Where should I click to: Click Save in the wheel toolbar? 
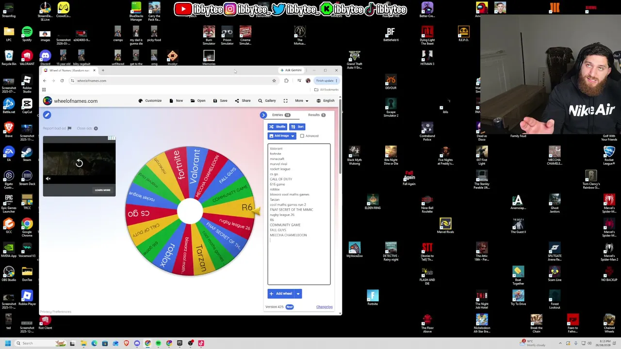point(220,101)
